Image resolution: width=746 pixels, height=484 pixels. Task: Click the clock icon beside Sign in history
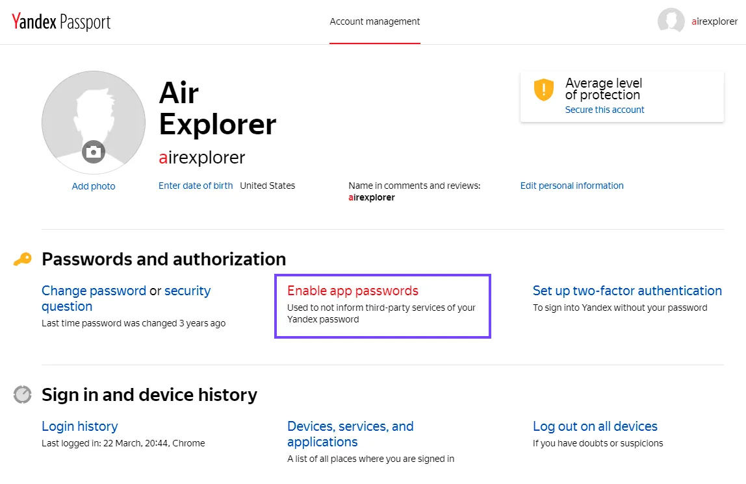point(22,394)
